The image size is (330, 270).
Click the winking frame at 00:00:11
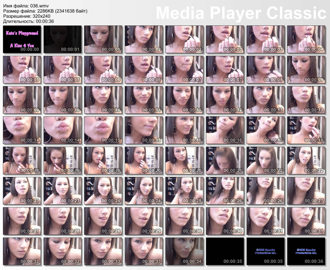pos(184,100)
